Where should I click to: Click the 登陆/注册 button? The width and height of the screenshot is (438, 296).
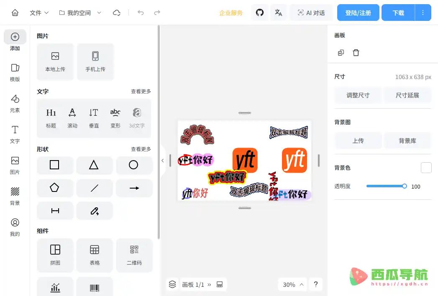coord(358,13)
